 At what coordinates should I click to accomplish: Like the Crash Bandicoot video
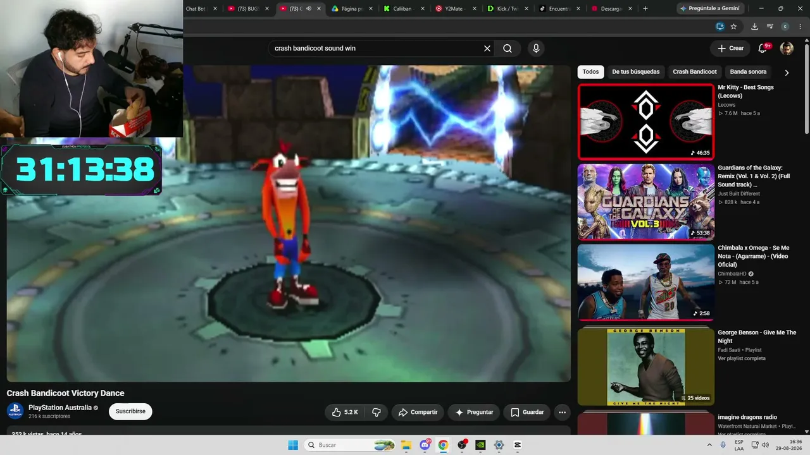(346, 412)
